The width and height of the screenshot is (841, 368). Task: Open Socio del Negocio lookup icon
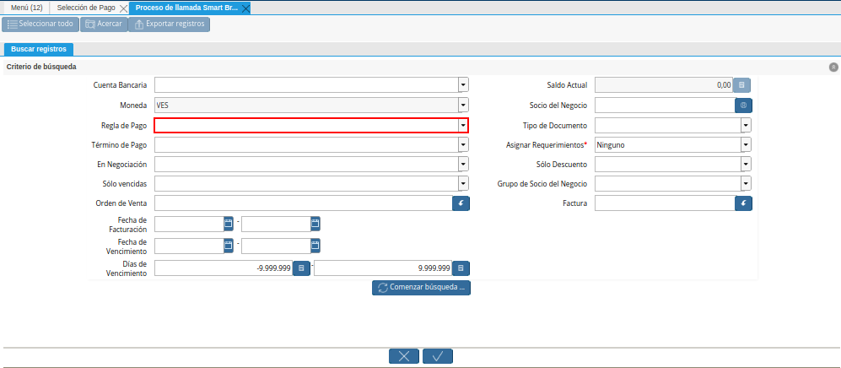pyautogui.click(x=743, y=106)
